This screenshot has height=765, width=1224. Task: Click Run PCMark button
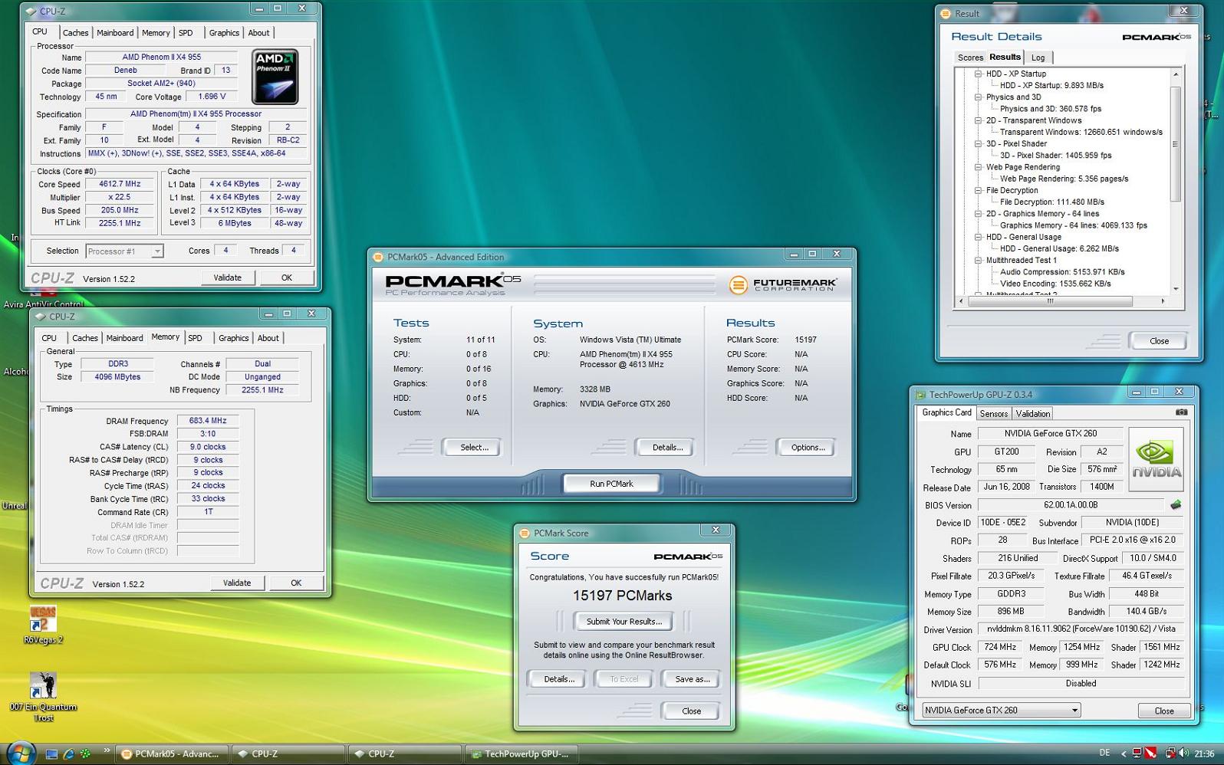coord(611,484)
